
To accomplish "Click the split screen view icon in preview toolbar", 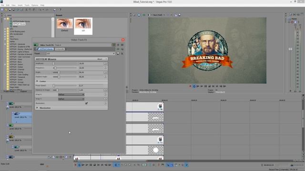I will [149, 15].
